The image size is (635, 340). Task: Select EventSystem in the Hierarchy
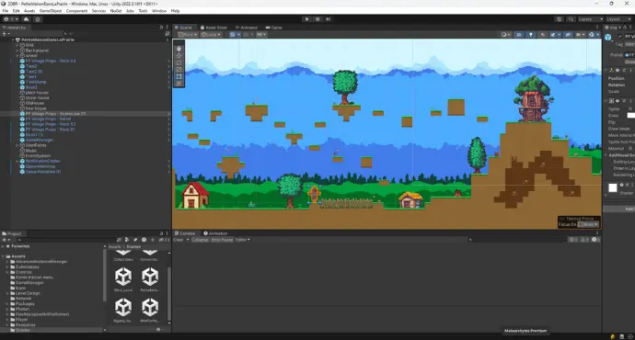coord(38,155)
